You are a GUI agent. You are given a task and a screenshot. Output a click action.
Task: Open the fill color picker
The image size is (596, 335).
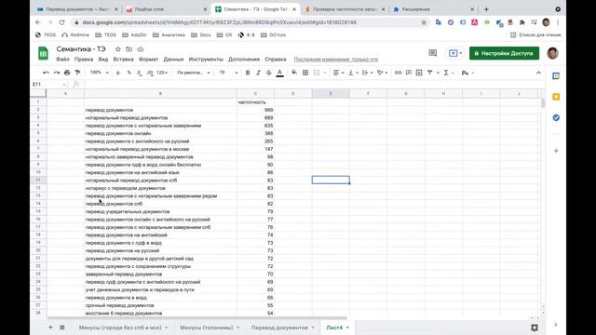tap(294, 73)
